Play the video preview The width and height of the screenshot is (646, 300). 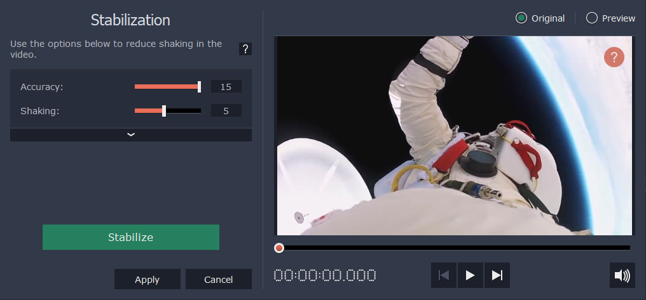pyautogui.click(x=471, y=275)
